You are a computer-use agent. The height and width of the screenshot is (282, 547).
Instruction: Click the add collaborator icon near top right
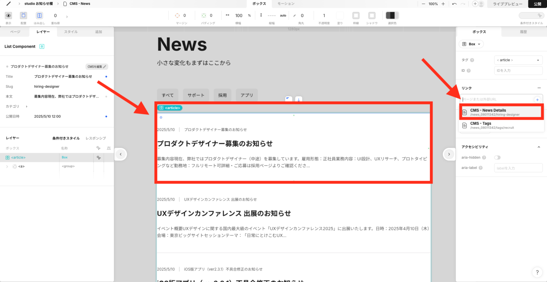click(x=476, y=4)
